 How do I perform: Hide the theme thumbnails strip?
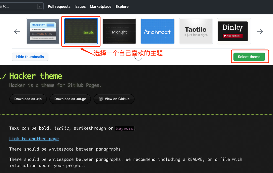(30, 57)
